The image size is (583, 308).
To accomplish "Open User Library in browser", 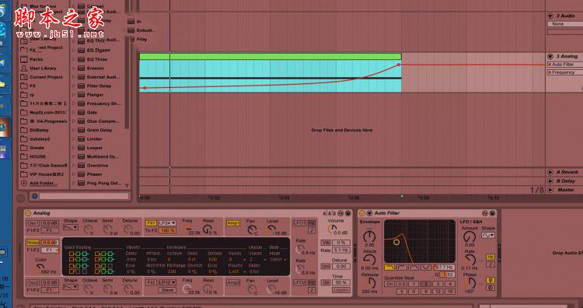I will click(x=43, y=68).
